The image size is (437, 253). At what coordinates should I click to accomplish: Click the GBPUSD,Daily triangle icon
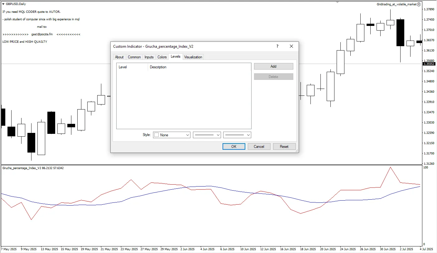click(x=3, y=4)
